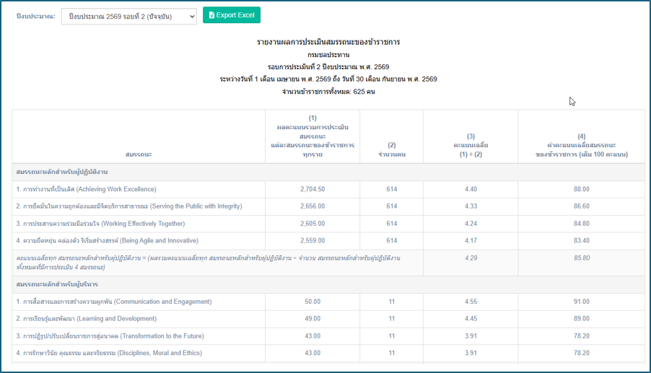Click the total officials line 625 คน
The height and width of the screenshot is (373, 651).
pyautogui.click(x=328, y=92)
